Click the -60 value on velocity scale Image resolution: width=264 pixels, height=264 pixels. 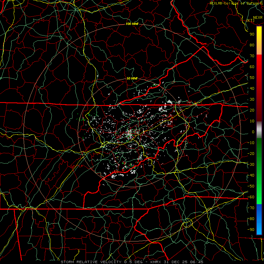tap(251, 197)
